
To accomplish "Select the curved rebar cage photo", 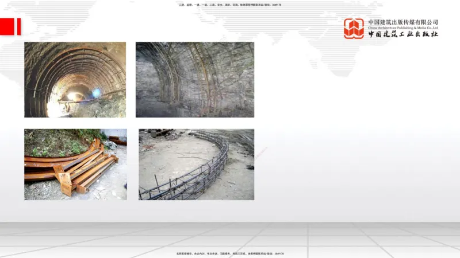I will (x=196, y=164).
